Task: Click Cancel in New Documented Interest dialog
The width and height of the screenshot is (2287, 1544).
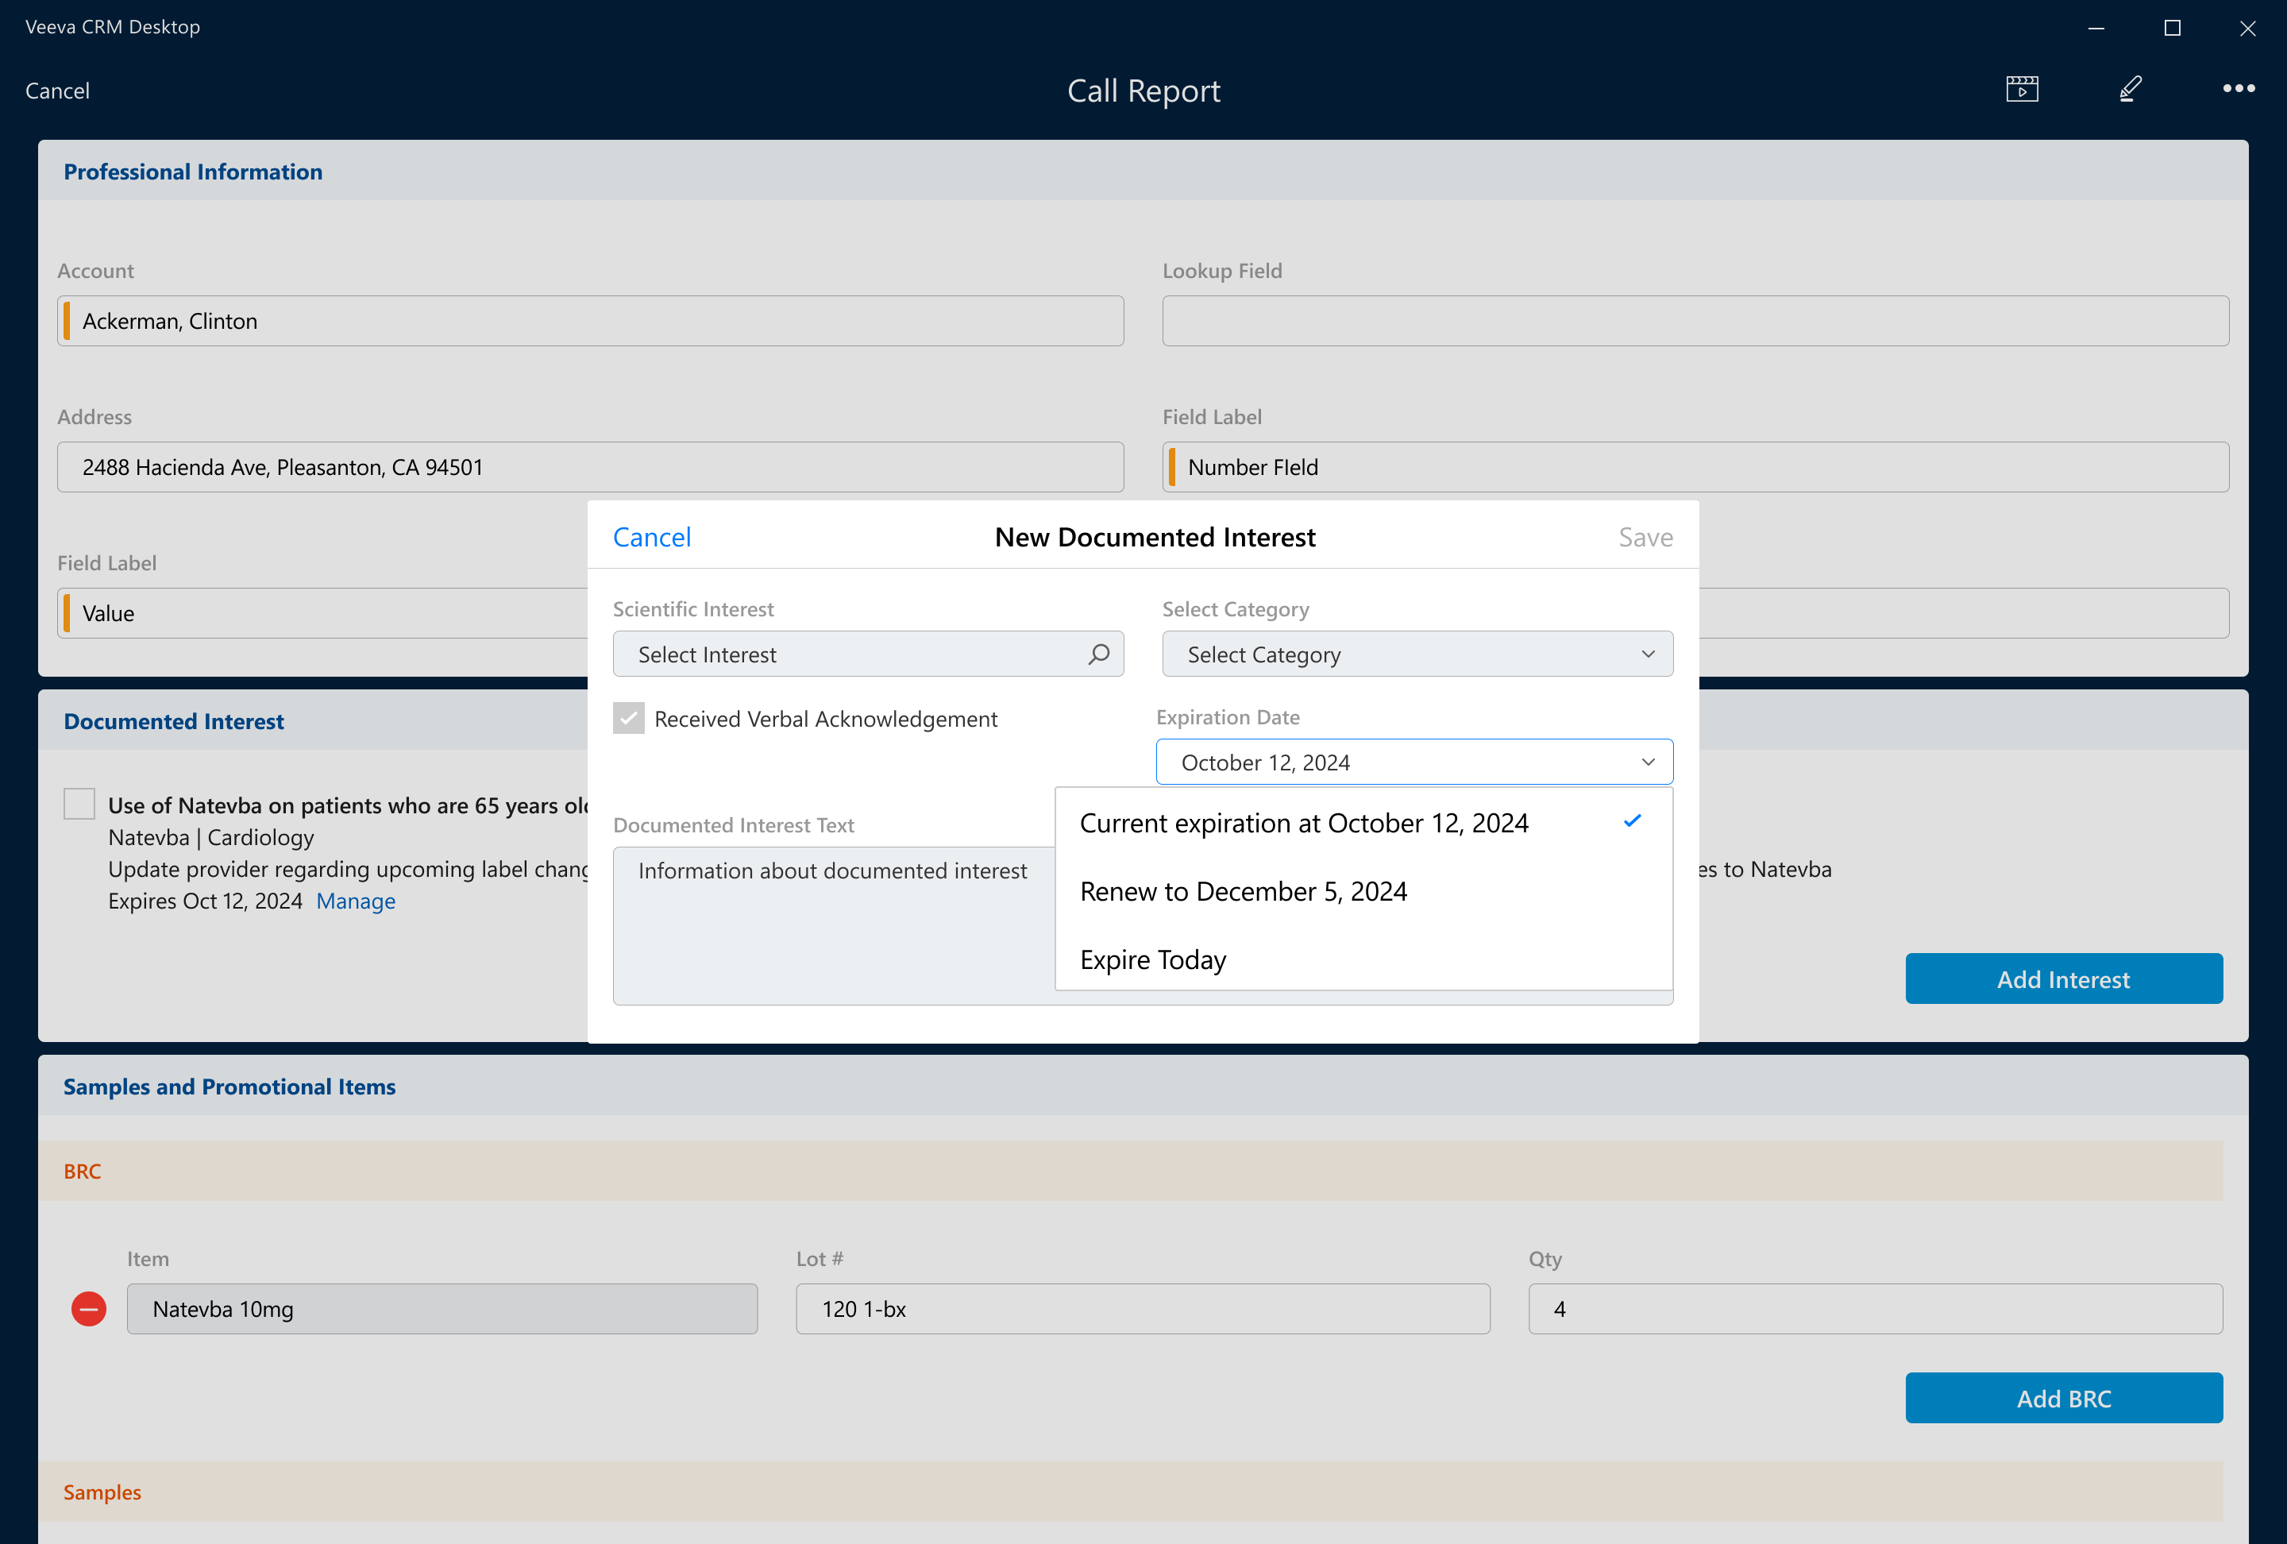Action: [x=651, y=537]
